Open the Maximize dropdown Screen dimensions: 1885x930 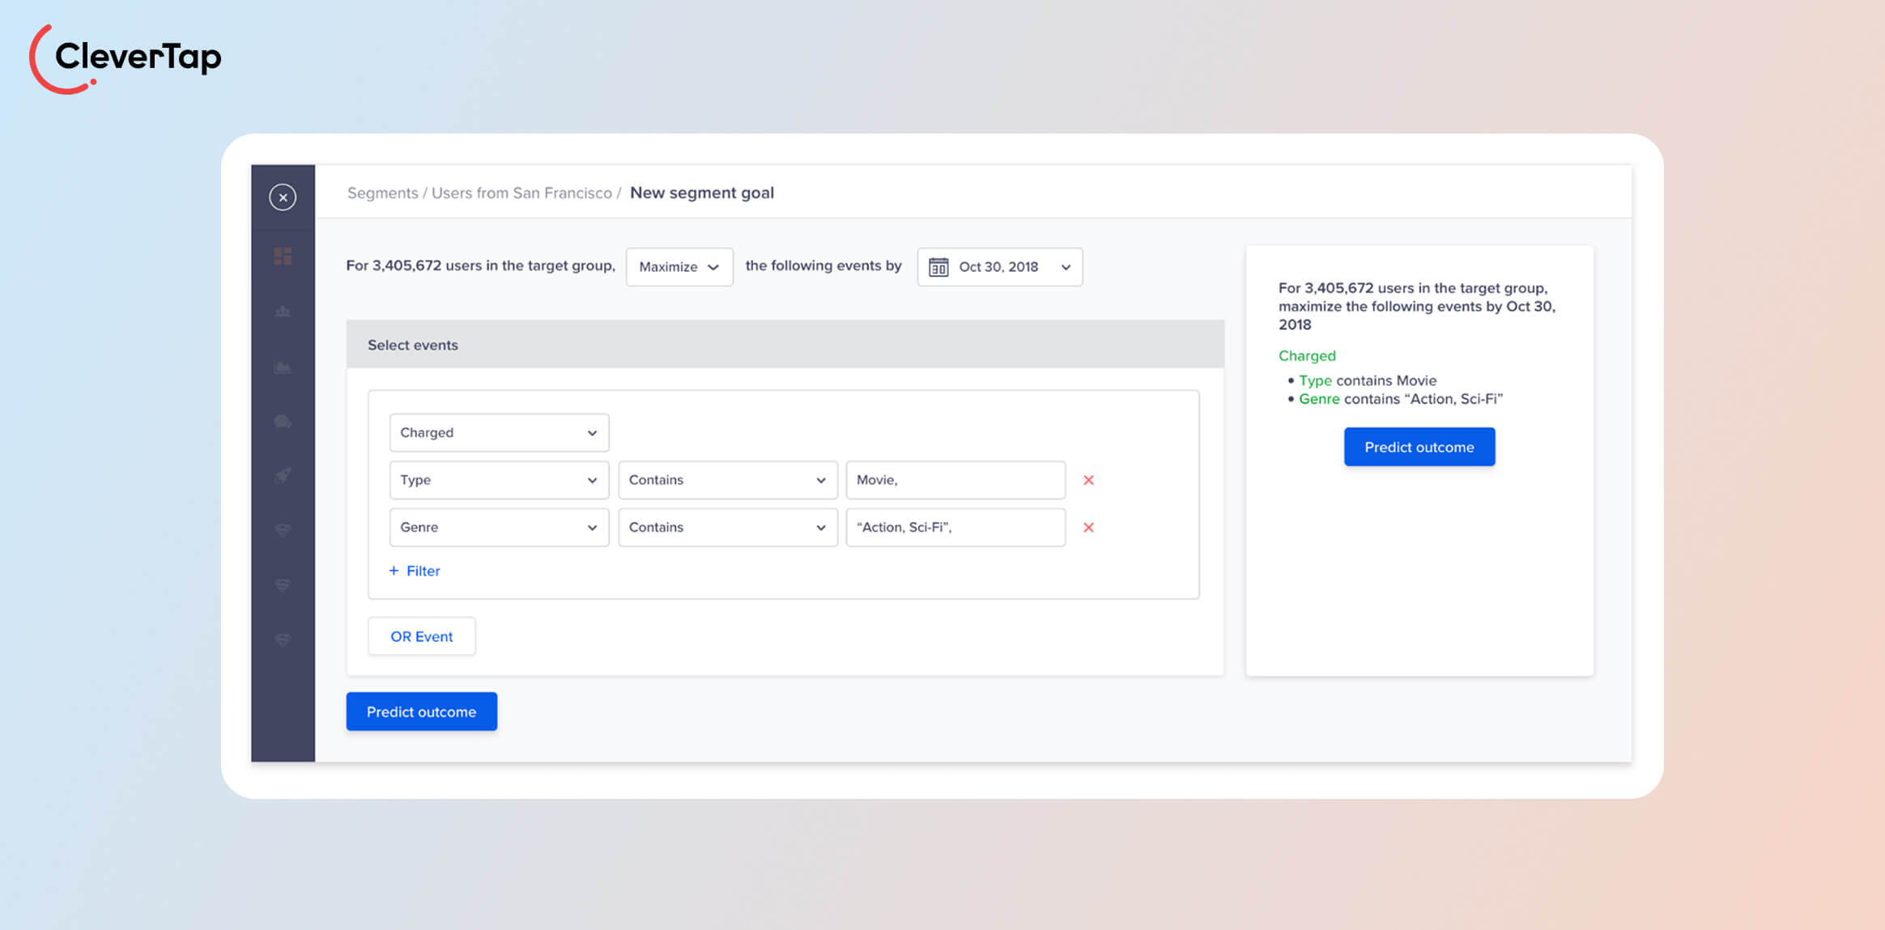(679, 266)
